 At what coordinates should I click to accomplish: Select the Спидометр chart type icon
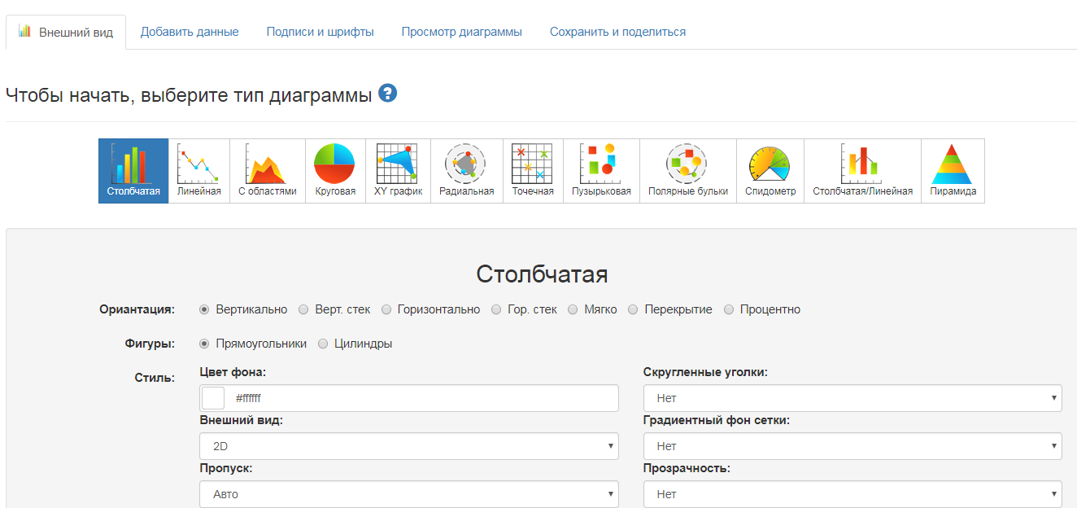click(x=770, y=169)
